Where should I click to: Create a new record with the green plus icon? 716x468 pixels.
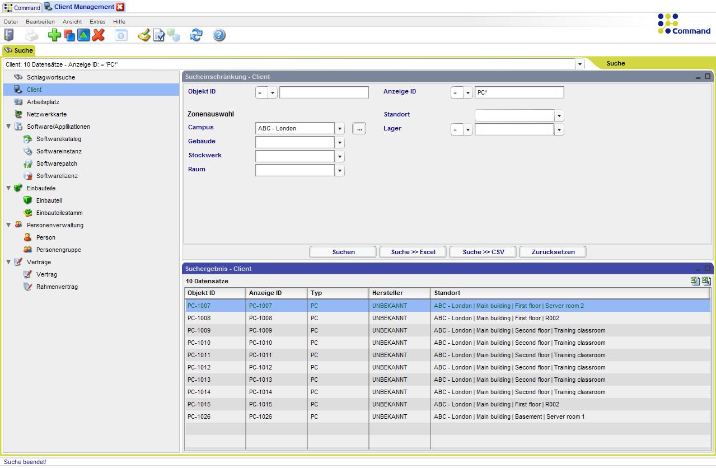(53, 35)
